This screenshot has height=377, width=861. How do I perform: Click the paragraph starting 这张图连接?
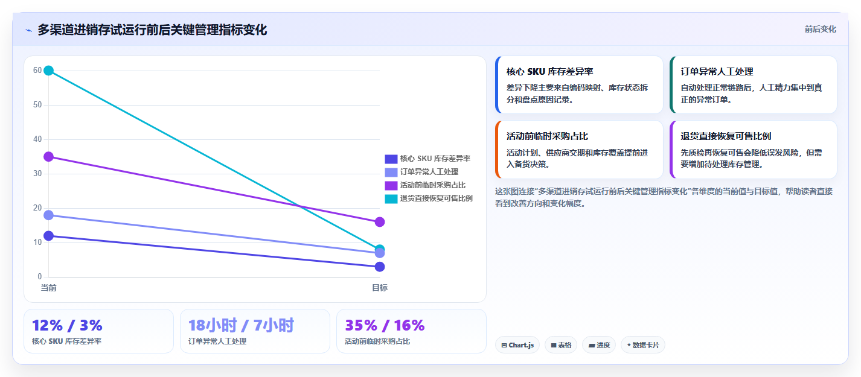[664, 197]
